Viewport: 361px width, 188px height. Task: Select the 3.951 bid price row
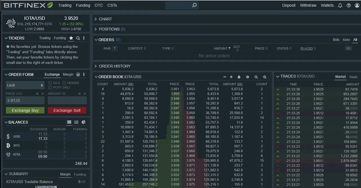138,89
